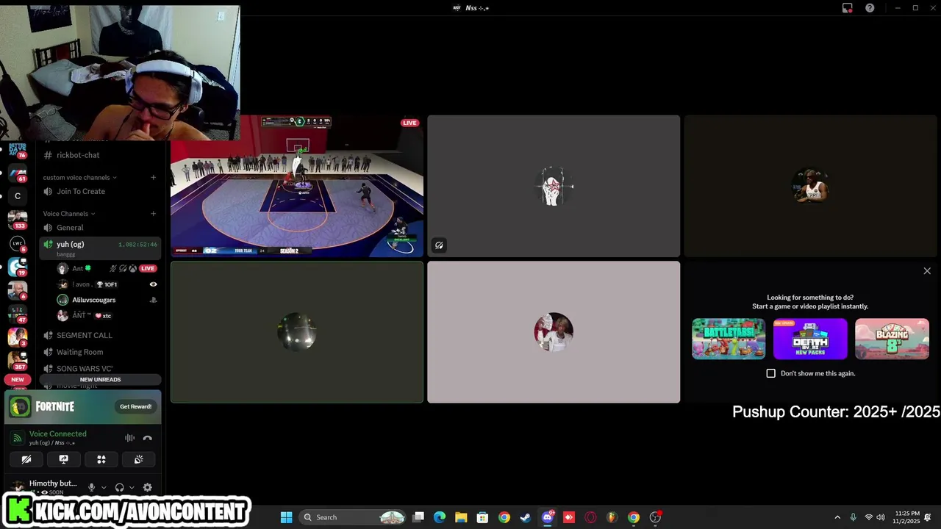Click user Ant in the voice channel
Viewport: 941px width, 529px height.
pyautogui.click(x=77, y=268)
